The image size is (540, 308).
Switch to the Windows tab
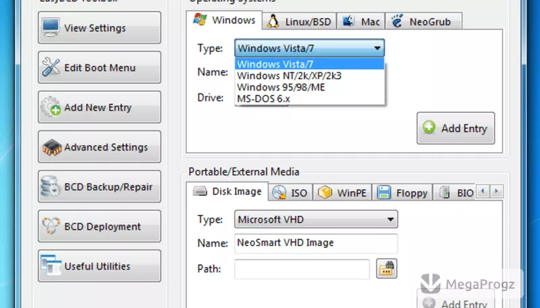pyautogui.click(x=224, y=20)
